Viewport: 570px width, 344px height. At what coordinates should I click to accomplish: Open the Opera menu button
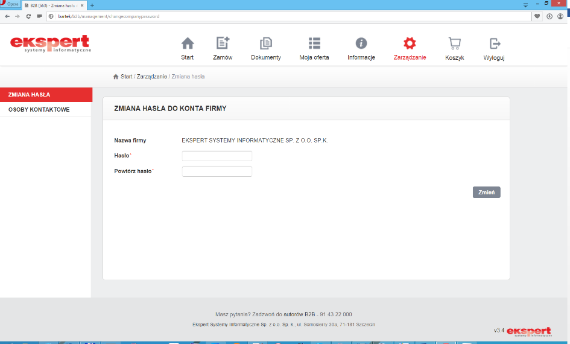10,4
